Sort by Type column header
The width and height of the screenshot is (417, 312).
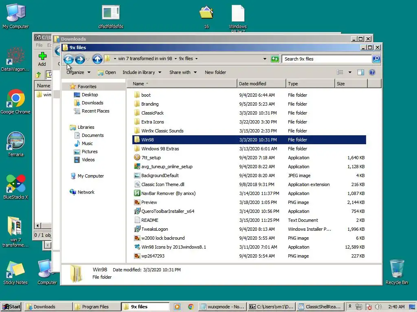point(310,84)
